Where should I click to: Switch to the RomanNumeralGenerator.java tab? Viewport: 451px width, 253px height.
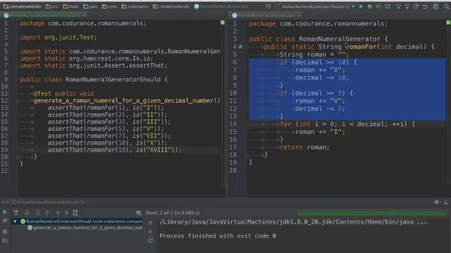(266, 15)
